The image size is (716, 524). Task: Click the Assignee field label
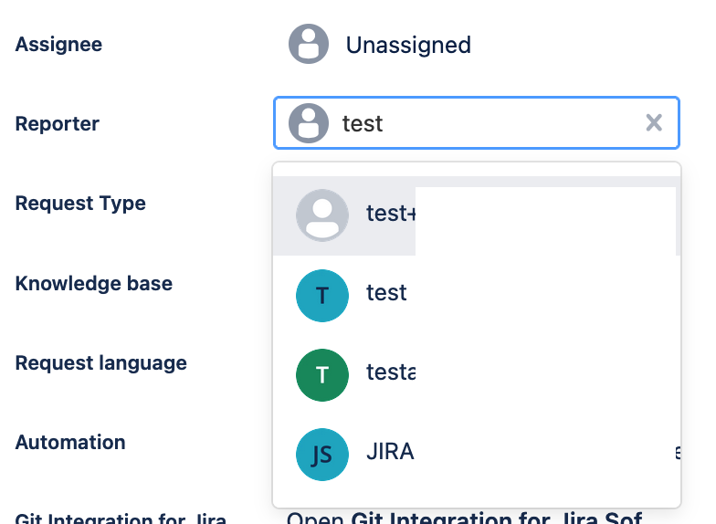58,44
